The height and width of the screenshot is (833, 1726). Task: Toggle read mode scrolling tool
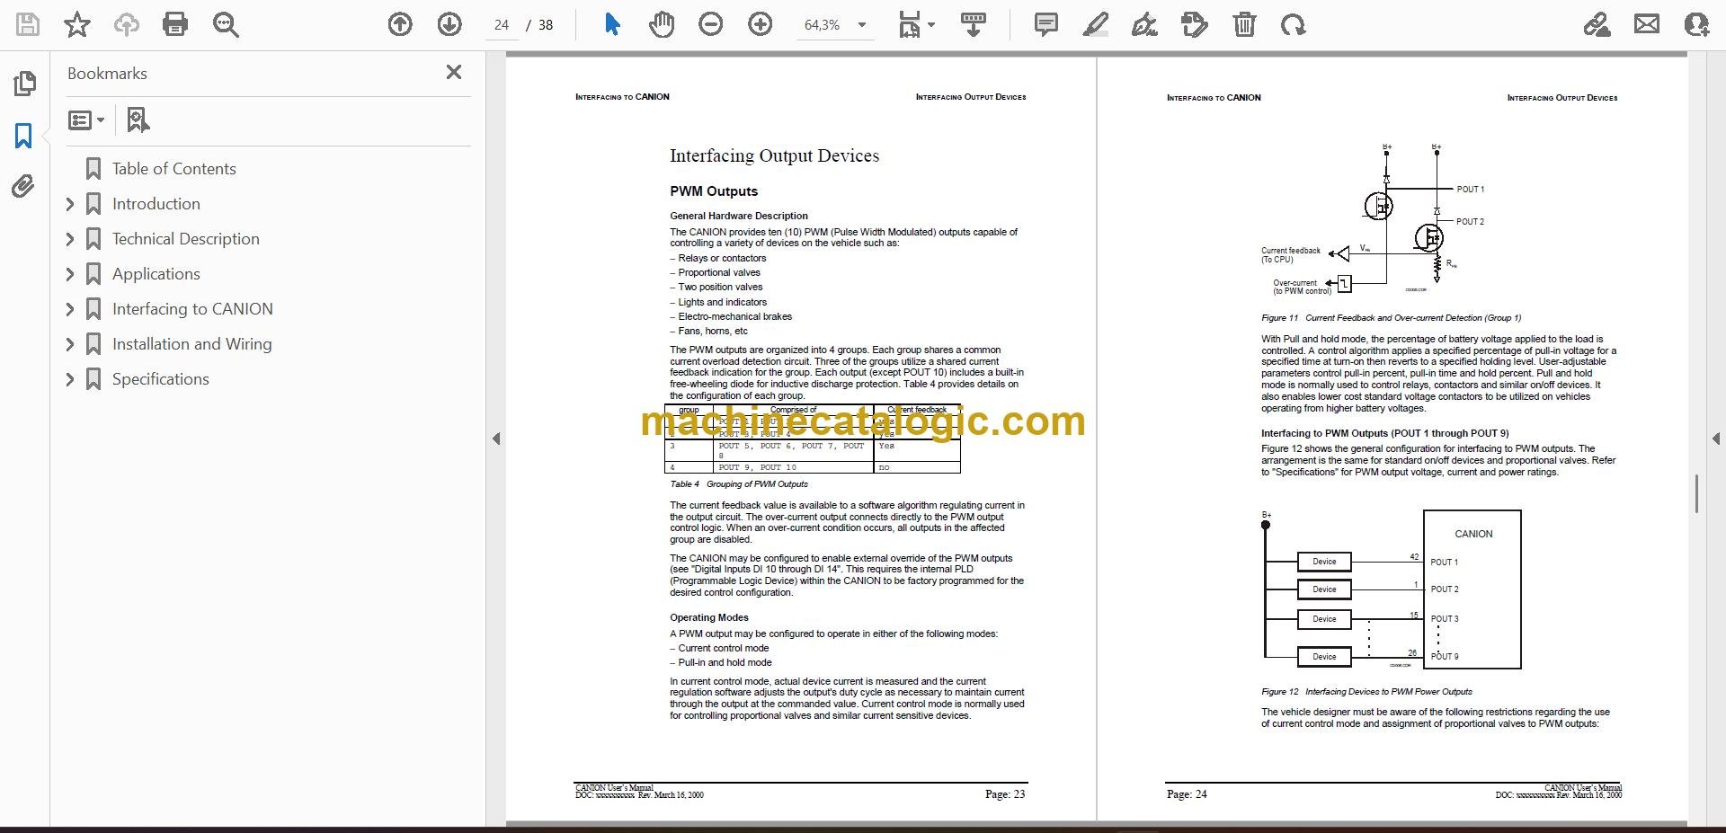pyautogui.click(x=974, y=24)
